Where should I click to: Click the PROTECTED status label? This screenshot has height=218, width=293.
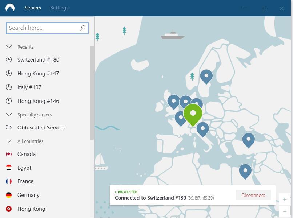pos(128,192)
